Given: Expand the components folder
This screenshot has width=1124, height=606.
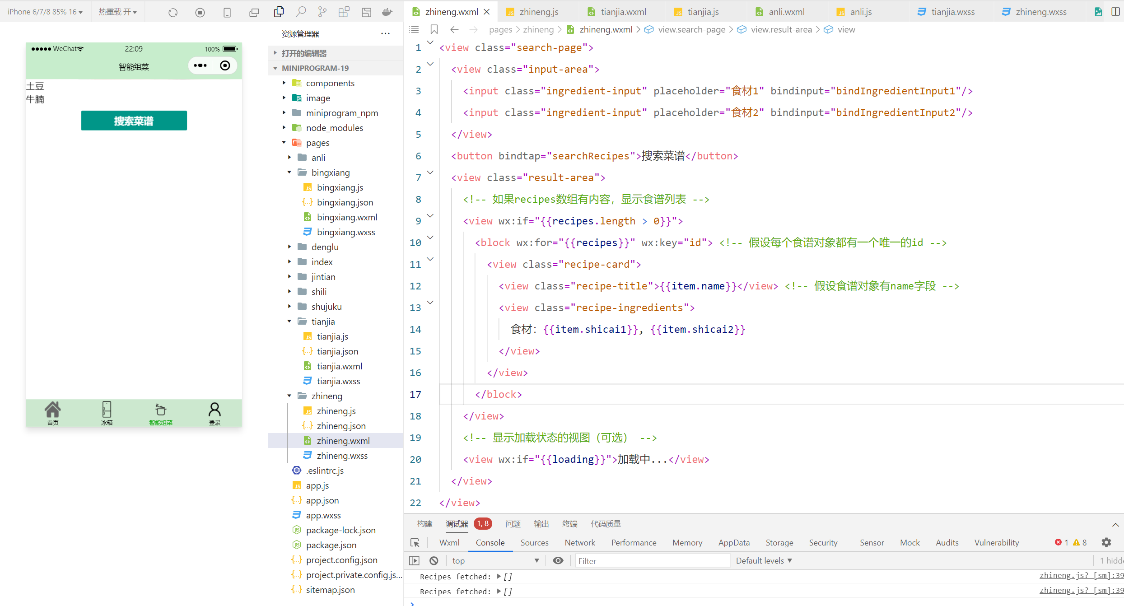Looking at the screenshot, I should 284,83.
